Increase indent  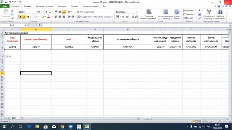tap(73, 17)
